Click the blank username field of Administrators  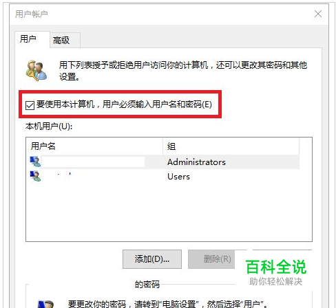[x=93, y=162]
